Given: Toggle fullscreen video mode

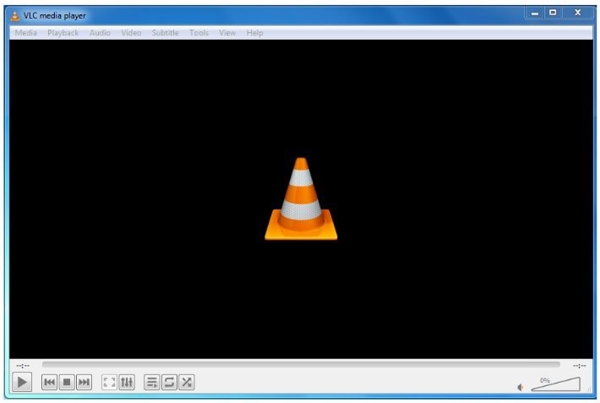Looking at the screenshot, I should click(x=109, y=382).
